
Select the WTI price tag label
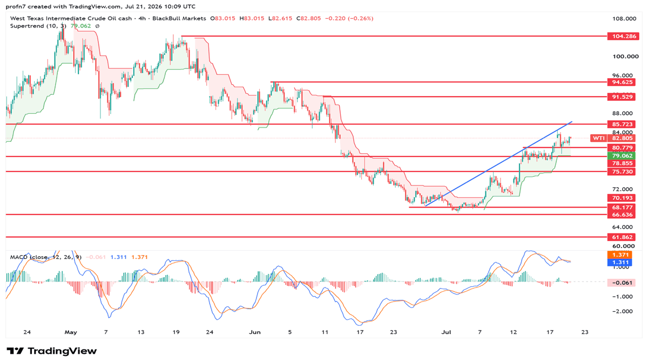pyautogui.click(x=598, y=138)
